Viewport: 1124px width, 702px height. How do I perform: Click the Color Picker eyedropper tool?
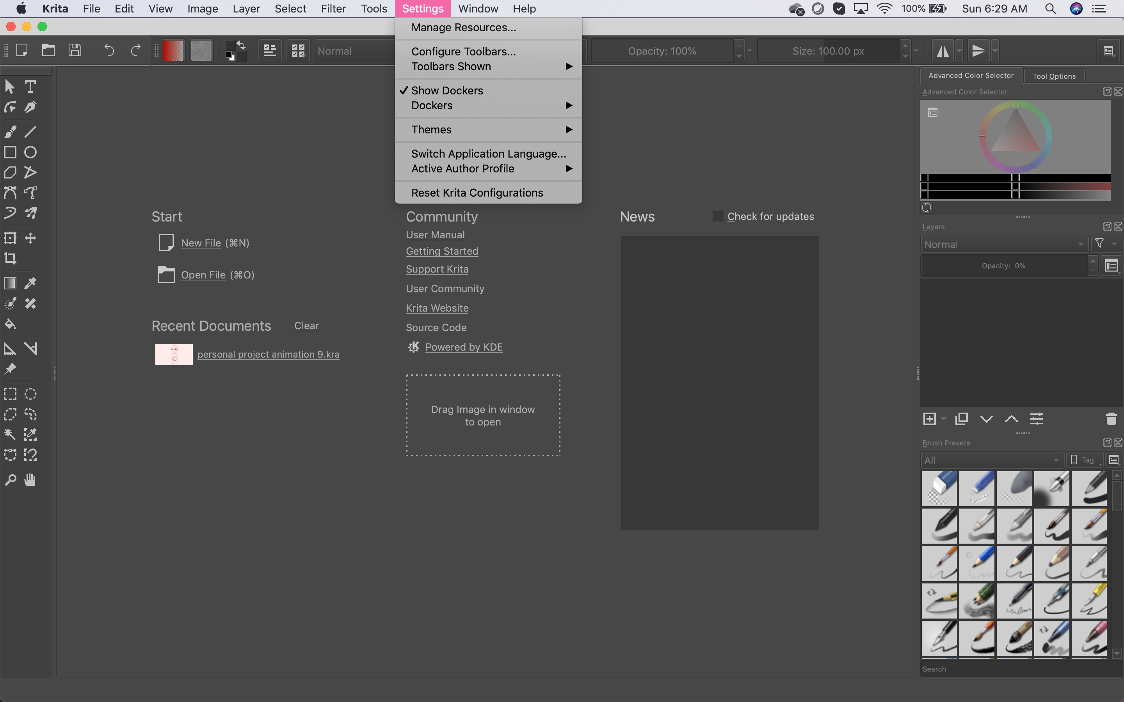[x=30, y=283]
